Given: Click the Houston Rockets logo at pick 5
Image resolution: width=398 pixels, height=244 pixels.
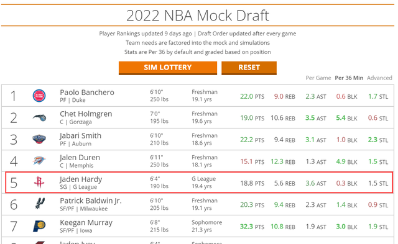Looking at the screenshot, I should tap(39, 182).
